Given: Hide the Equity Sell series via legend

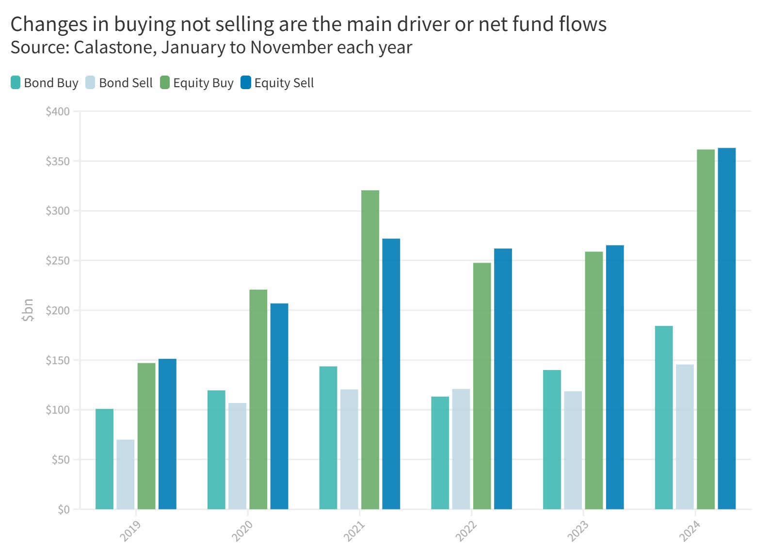Looking at the screenshot, I should tap(284, 83).
